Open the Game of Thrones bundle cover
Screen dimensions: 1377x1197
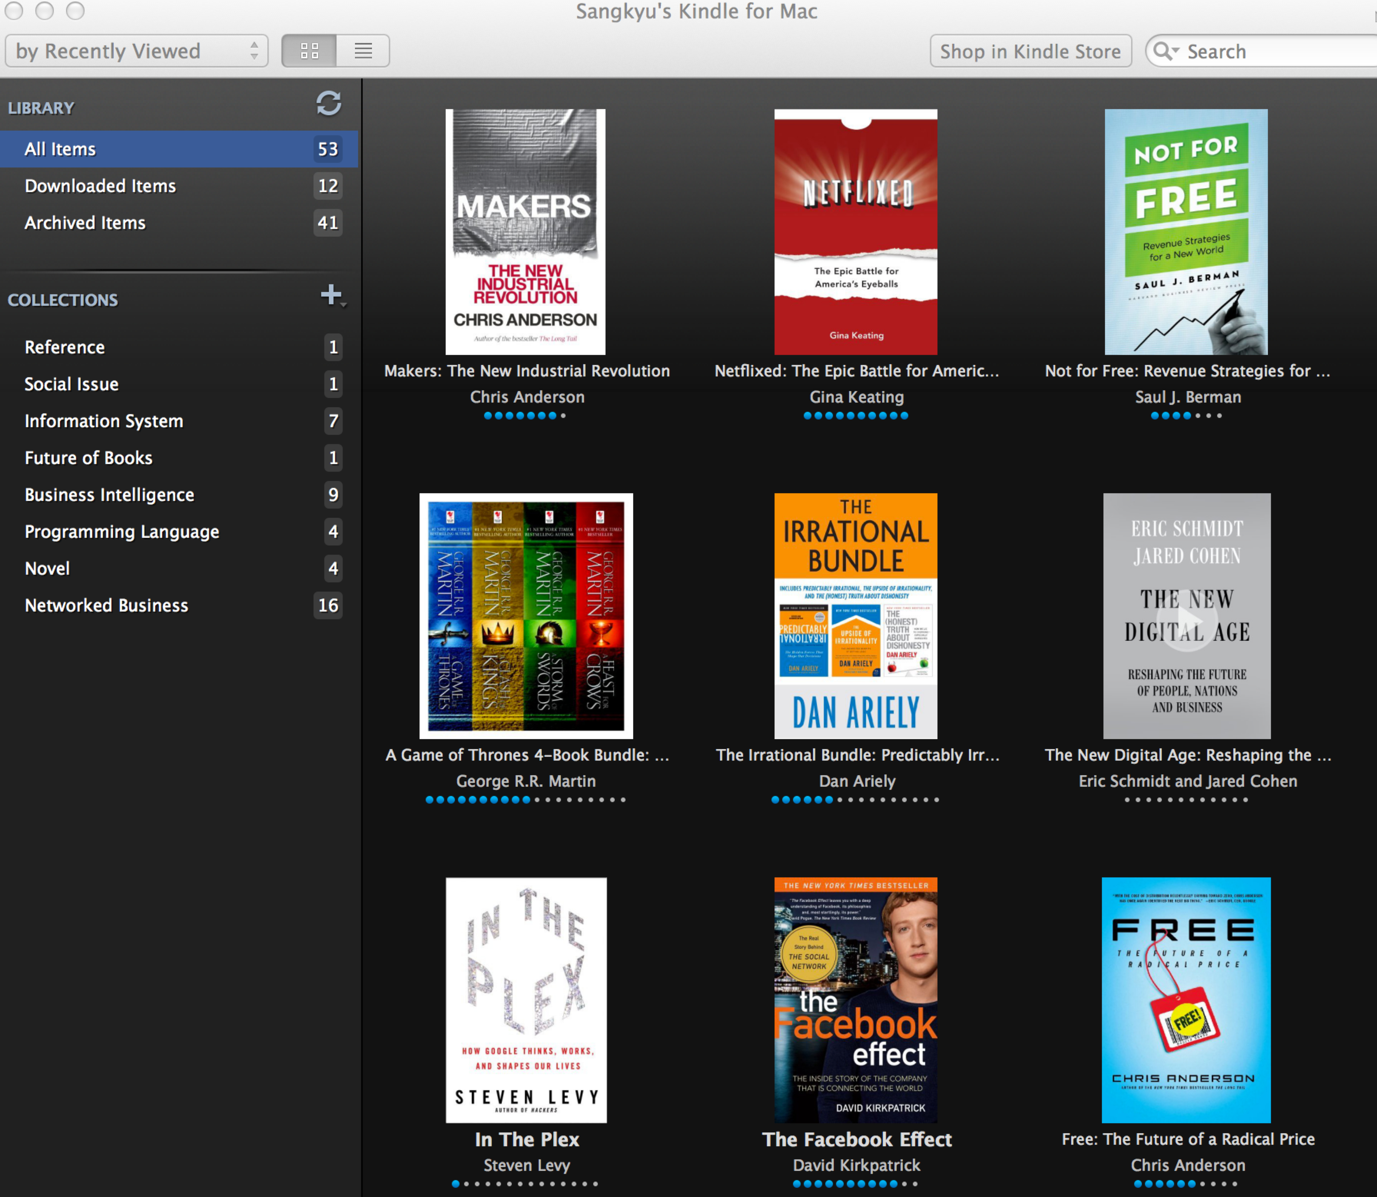[526, 615]
